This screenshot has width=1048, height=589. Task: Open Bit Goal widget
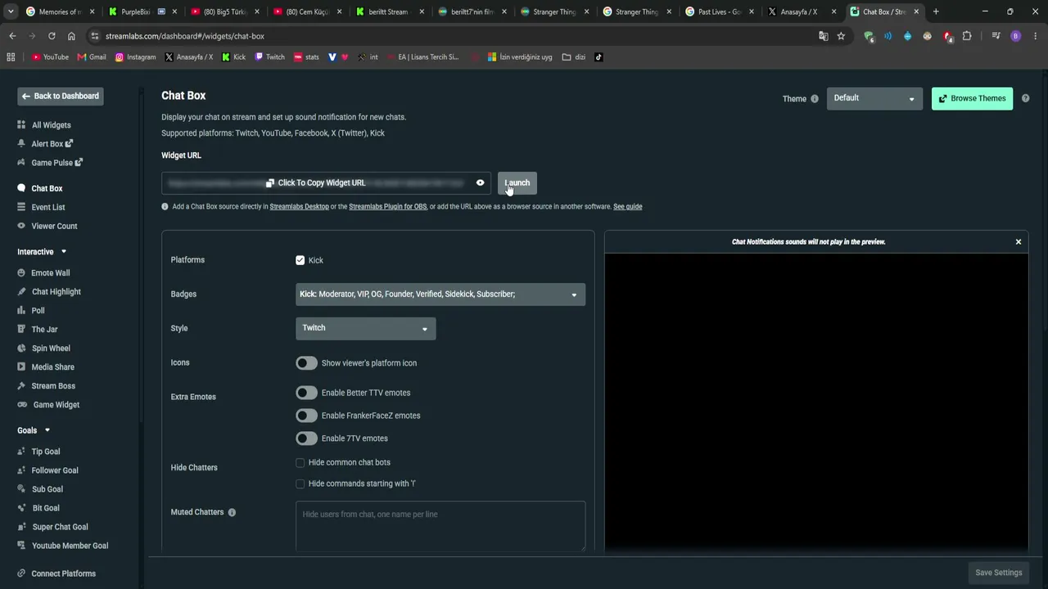click(x=38, y=508)
